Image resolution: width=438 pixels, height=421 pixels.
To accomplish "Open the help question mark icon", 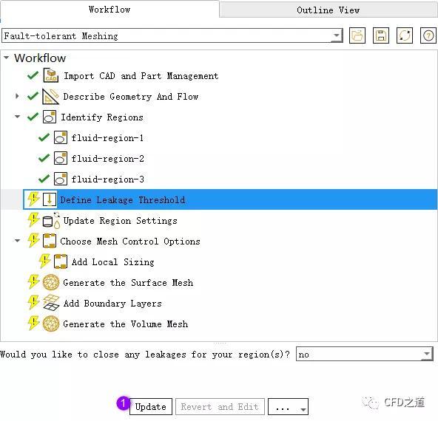I will [428, 35].
